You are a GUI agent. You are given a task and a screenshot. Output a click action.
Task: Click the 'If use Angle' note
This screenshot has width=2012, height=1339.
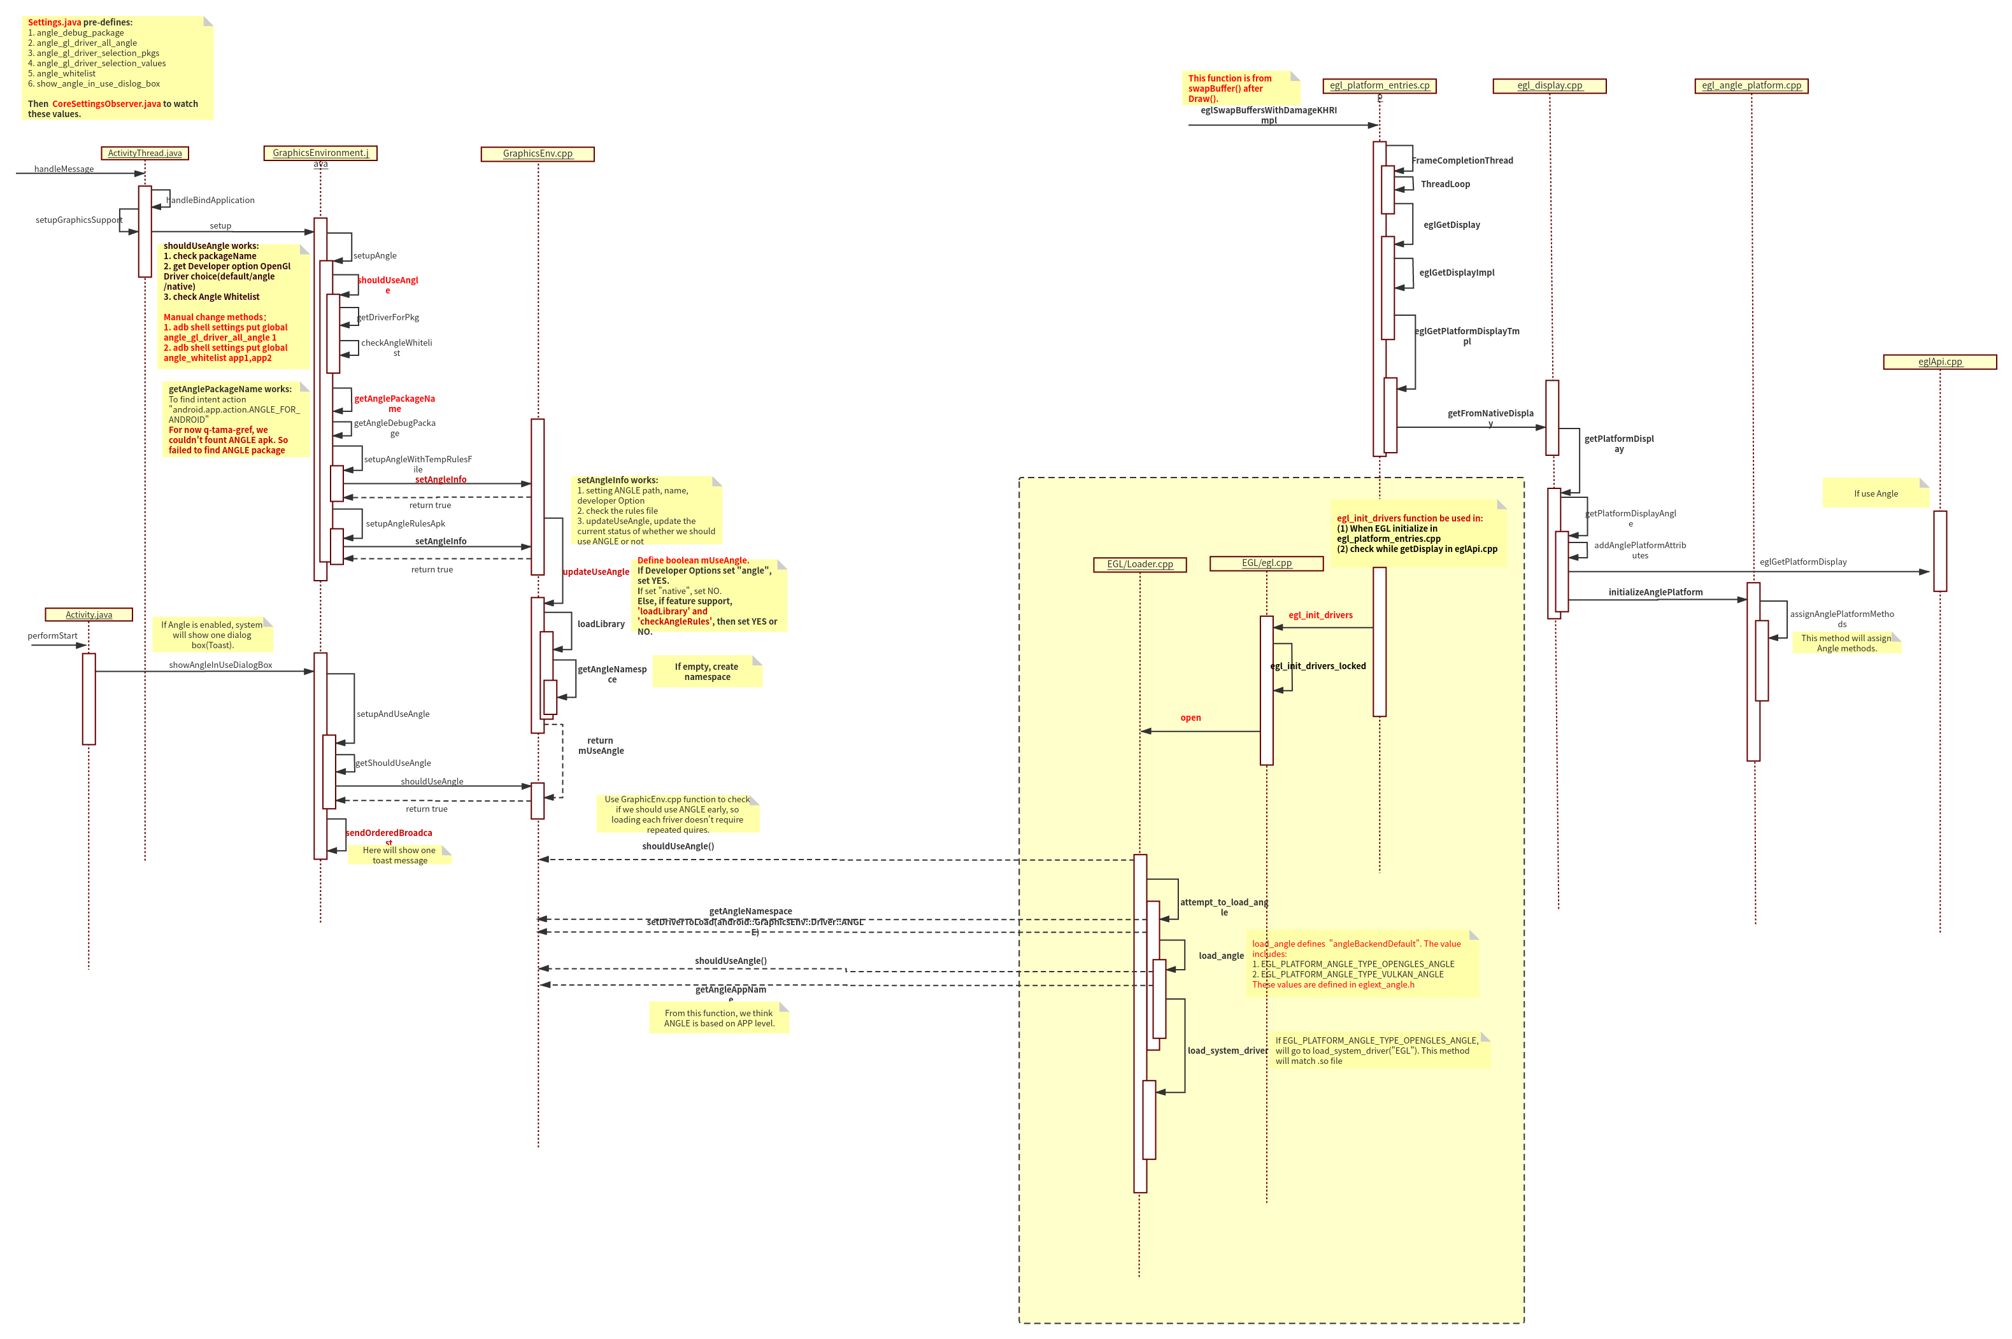pos(1875,493)
